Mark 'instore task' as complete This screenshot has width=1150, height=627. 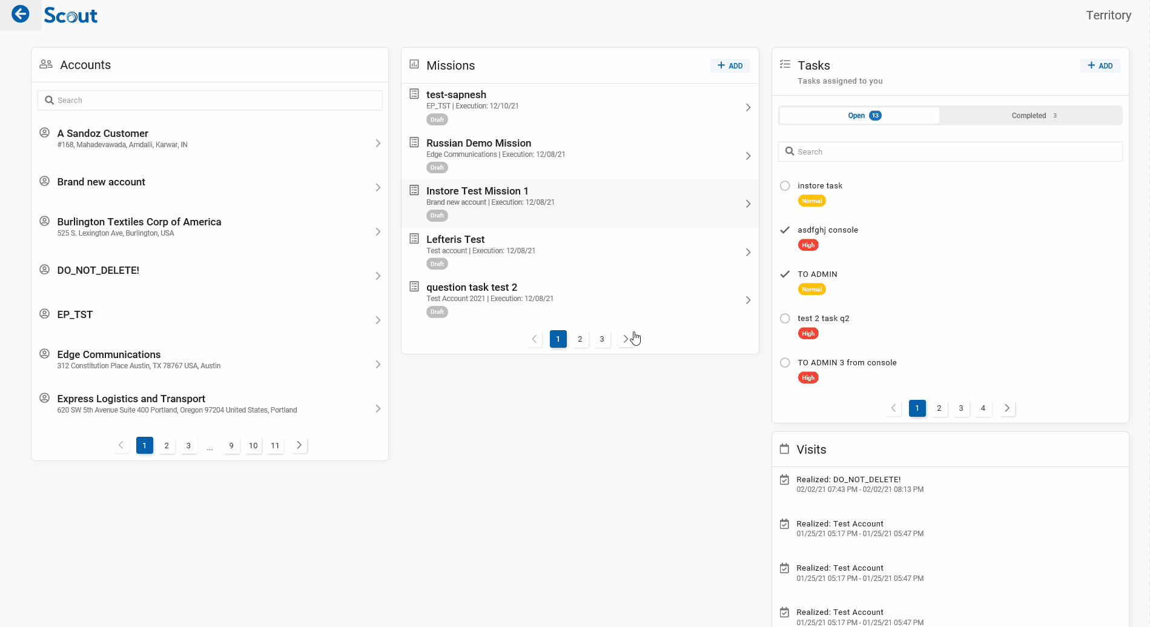(x=785, y=186)
